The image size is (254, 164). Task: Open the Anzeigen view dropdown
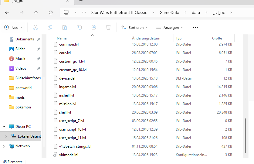point(170,28)
